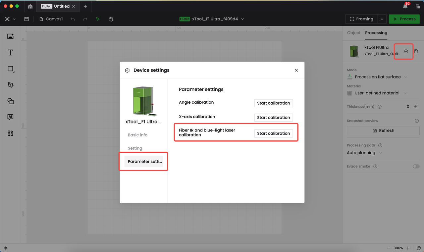Select the green pointer selection tool
424x252 pixels.
pos(98,19)
